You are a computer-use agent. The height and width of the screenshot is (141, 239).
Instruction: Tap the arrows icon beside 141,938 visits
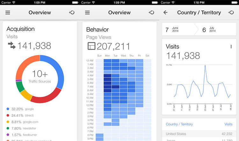[x=11, y=46]
